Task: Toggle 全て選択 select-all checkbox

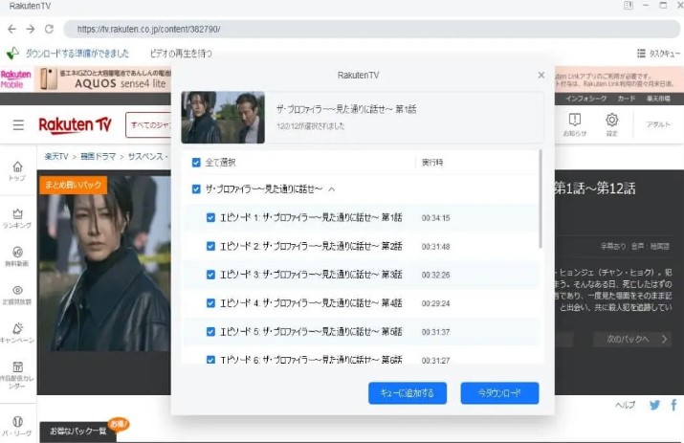Action: [196, 163]
